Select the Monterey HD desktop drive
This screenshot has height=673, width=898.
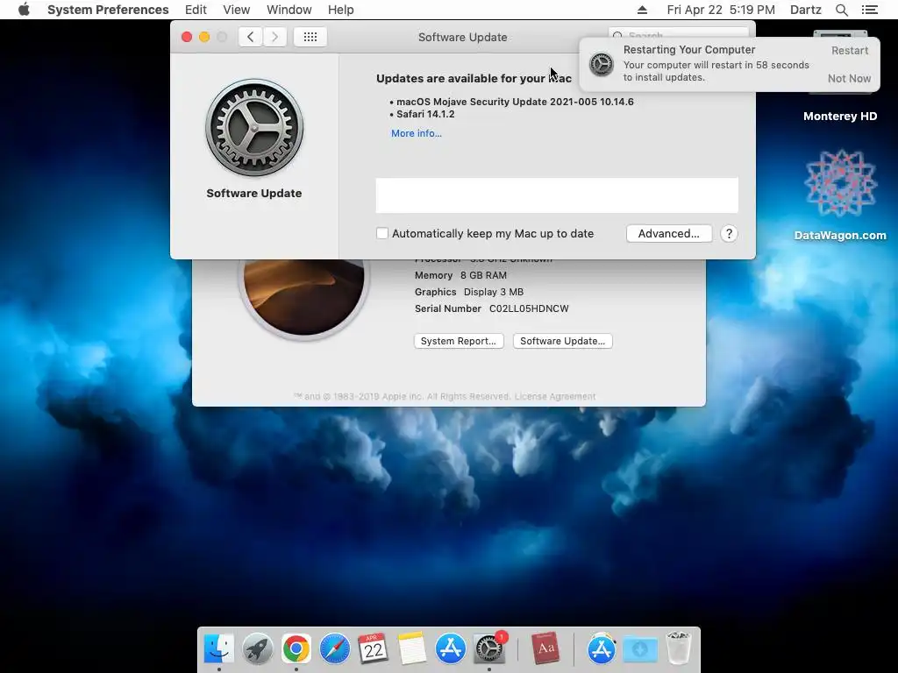840,117
